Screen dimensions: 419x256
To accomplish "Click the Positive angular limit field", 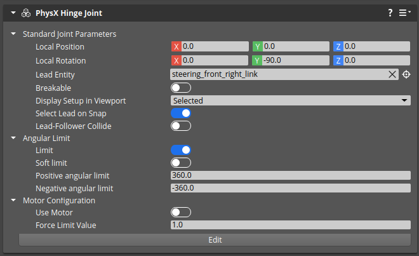I will click(290, 175).
